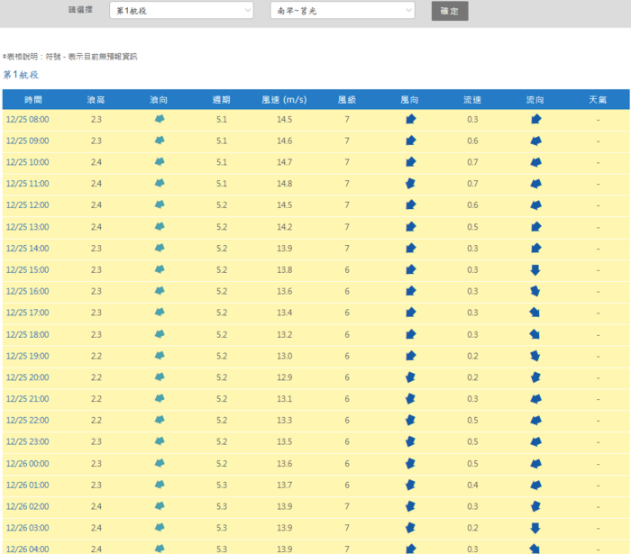Viewport: 631px width, 554px height.
Task: Click the wind direction arrow for 12/25 20:00
Action: click(410, 377)
